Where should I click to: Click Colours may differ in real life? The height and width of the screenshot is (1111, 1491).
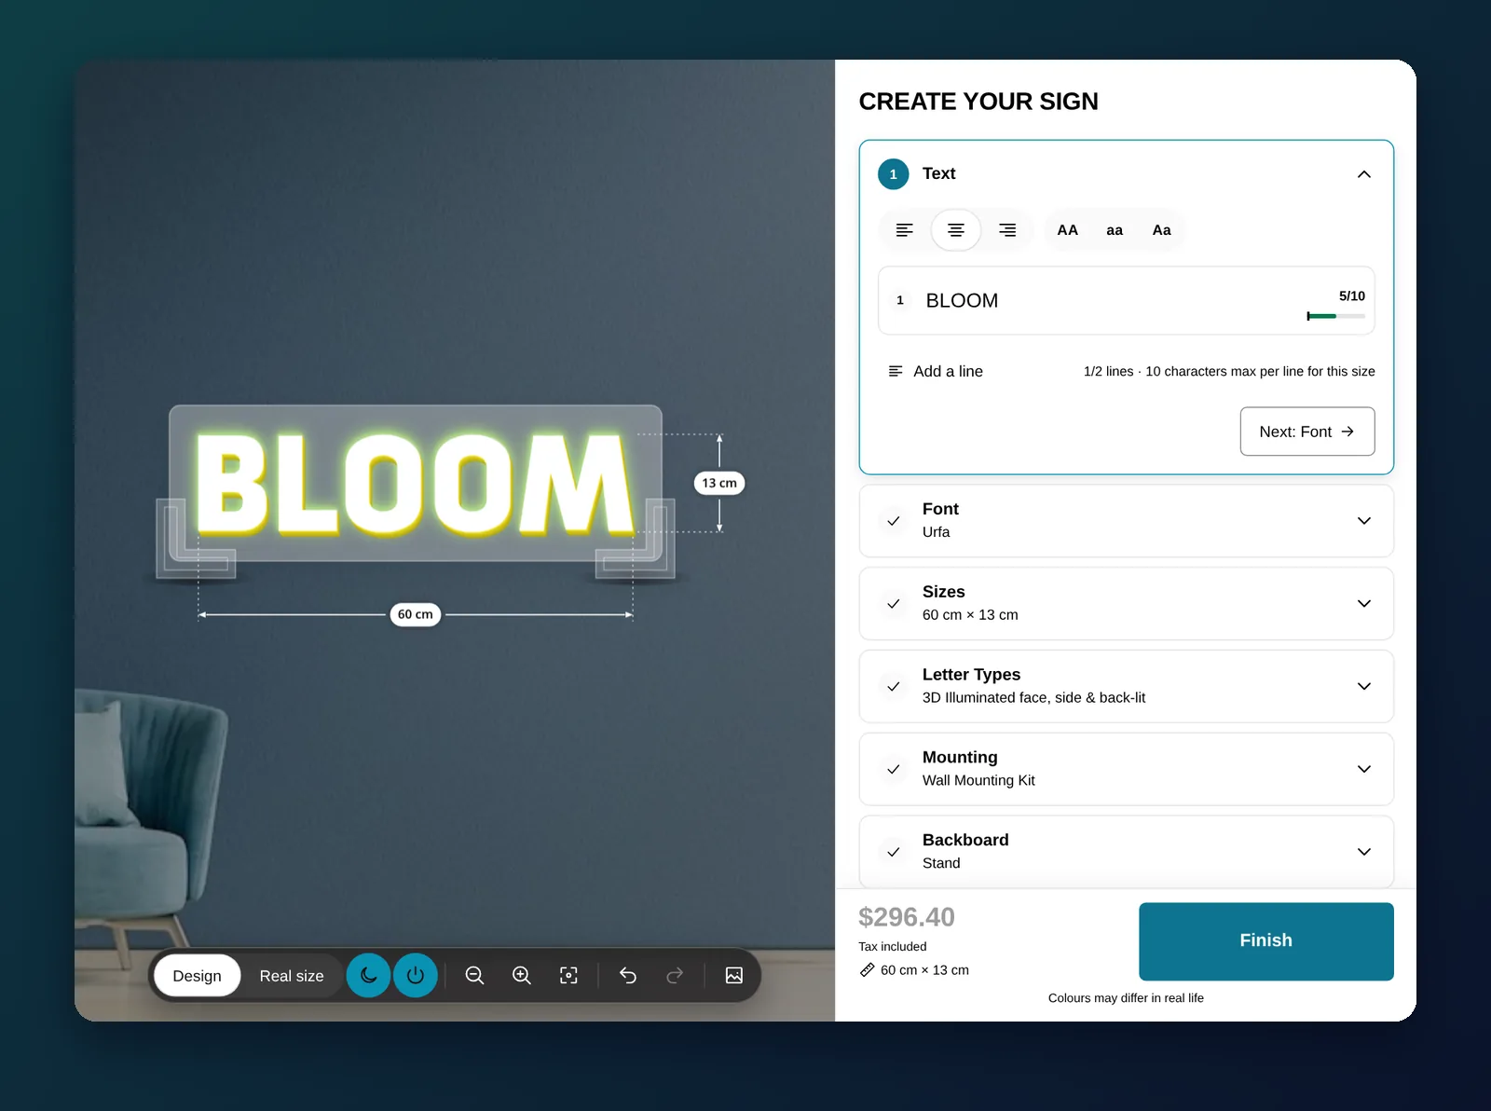(x=1126, y=998)
